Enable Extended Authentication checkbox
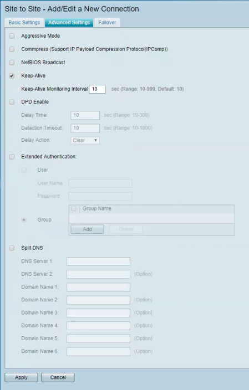The height and width of the screenshot is (390, 249). point(12,156)
